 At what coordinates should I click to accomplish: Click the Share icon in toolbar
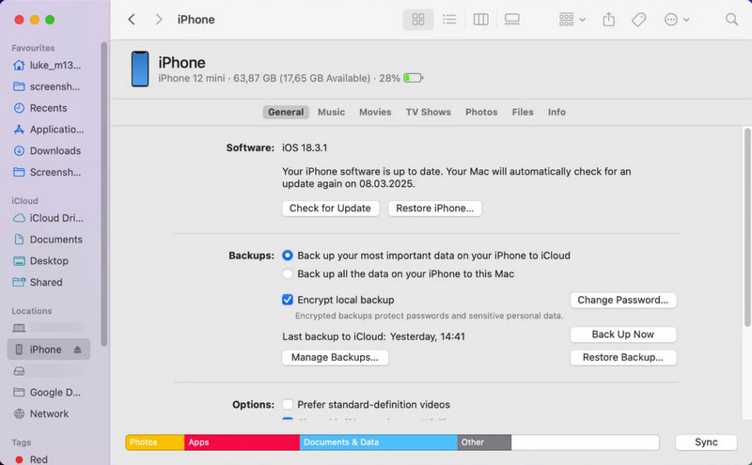point(608,20)
